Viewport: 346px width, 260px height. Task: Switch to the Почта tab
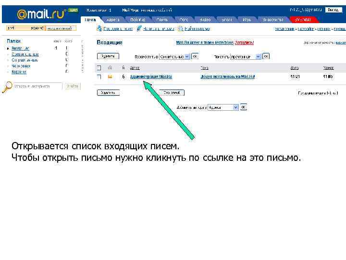tap(90, 20)
